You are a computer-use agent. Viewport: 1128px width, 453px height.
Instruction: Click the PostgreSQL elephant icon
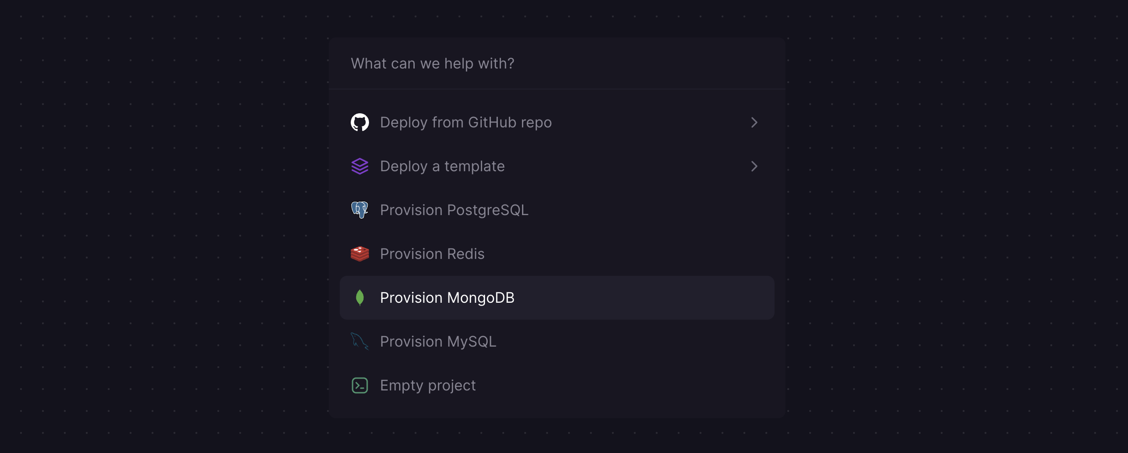[360, 210]
